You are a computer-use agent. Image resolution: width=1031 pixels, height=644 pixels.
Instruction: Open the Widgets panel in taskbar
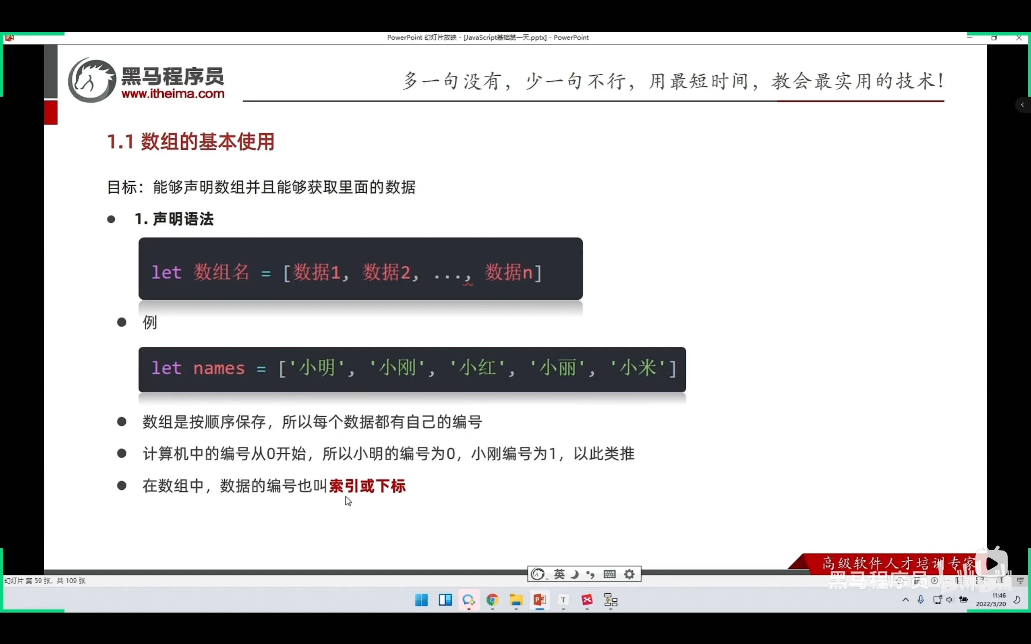point(445,600)
